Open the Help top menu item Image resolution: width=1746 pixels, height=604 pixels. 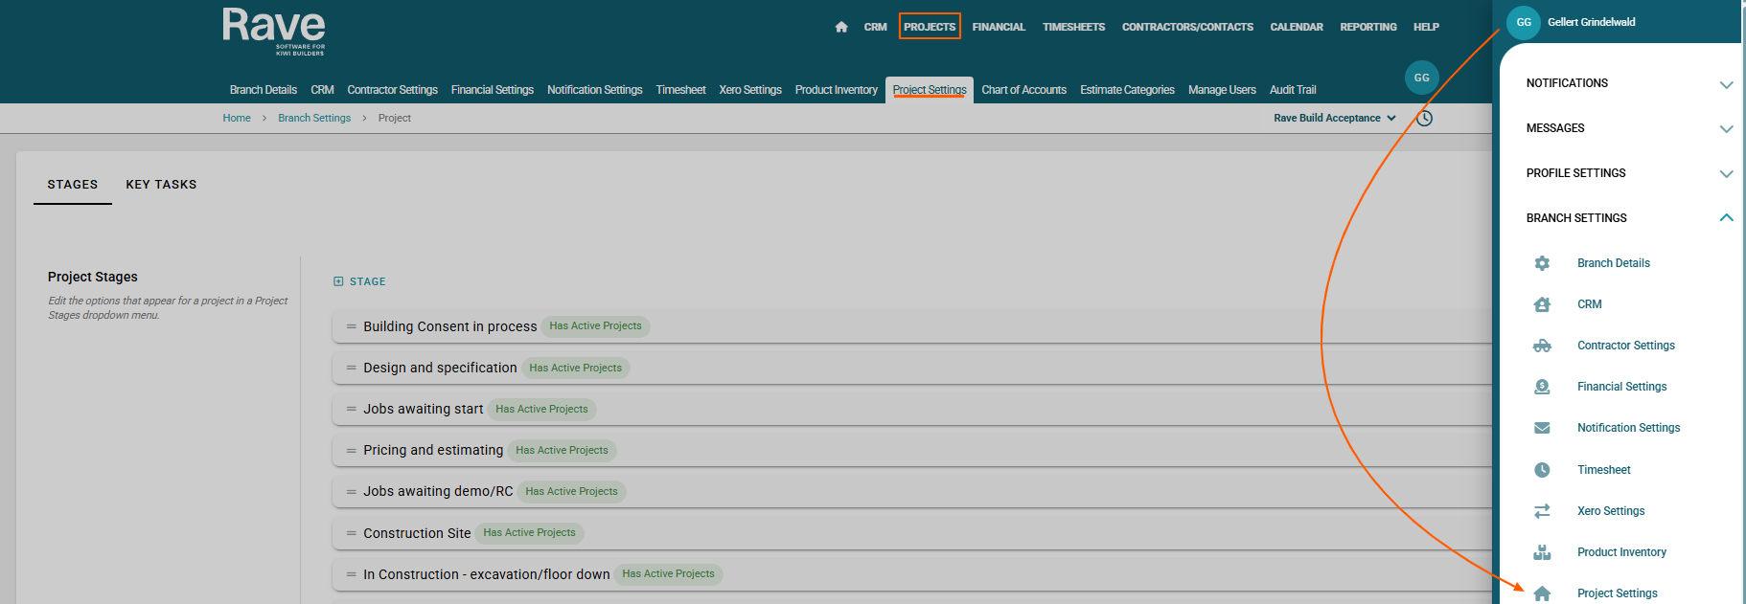click(x=1426, y=27)
